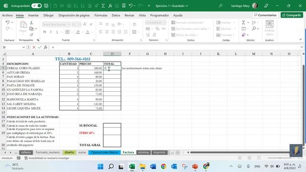Select the relleno sheet tab
The image size is (306, 172).
[x=26, y=152]
